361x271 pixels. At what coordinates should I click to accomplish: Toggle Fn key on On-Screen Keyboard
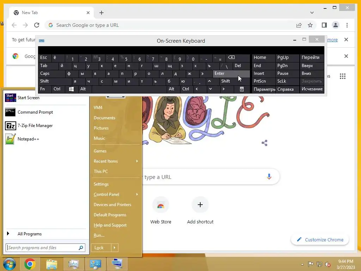(45, 89)
